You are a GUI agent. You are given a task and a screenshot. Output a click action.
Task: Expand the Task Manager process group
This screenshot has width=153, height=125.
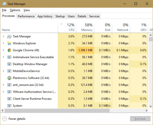tap(3, 36)
